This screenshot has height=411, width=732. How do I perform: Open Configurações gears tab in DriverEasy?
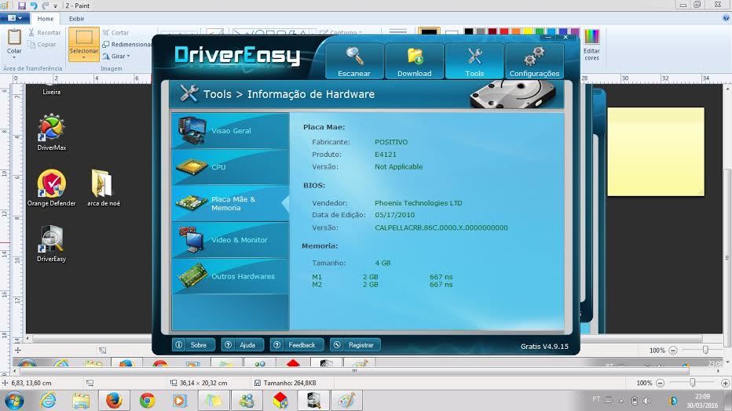[534, 61]
